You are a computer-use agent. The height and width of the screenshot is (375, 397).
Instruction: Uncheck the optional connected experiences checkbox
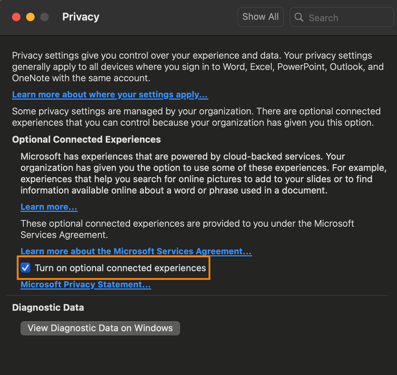point(26,268)
